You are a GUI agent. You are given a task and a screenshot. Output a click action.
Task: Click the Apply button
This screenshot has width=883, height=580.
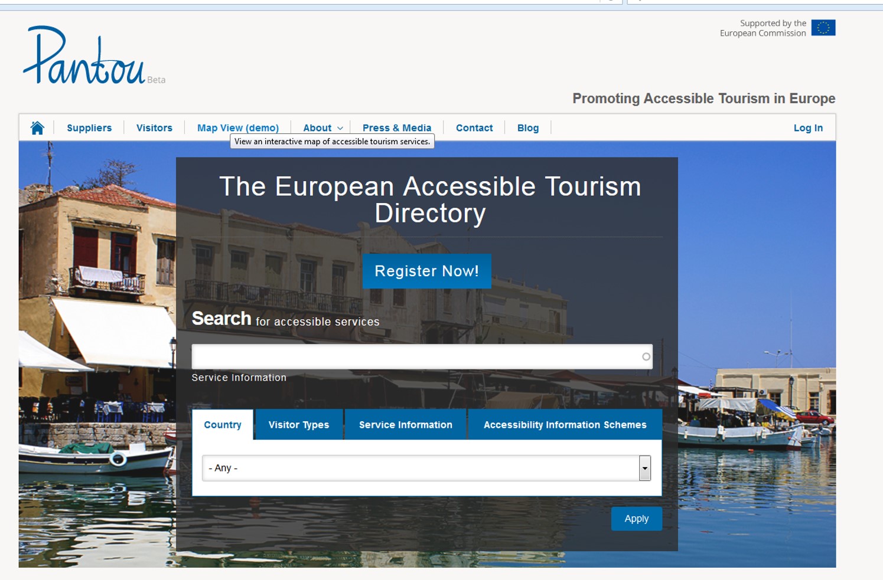[637, 519]
